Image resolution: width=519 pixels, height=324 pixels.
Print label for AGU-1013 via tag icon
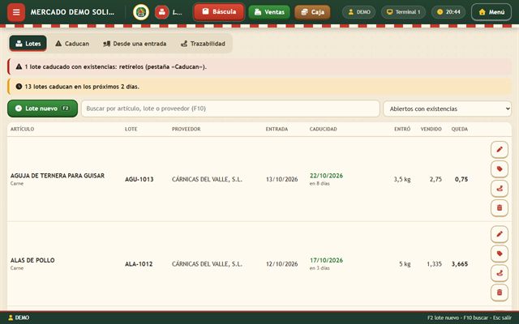pyautogui.click(x=500, y=169)
